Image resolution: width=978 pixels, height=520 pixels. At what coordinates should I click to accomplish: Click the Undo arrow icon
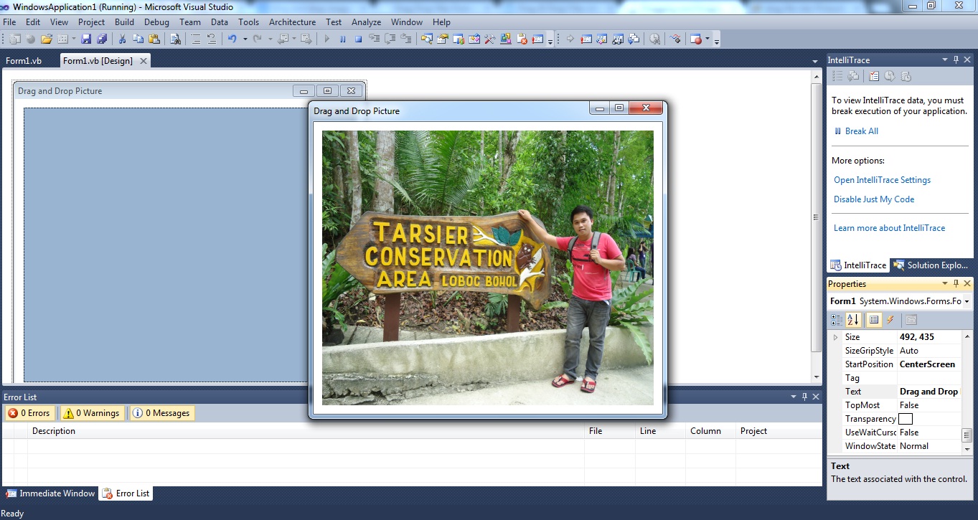[x=232, y=39]
